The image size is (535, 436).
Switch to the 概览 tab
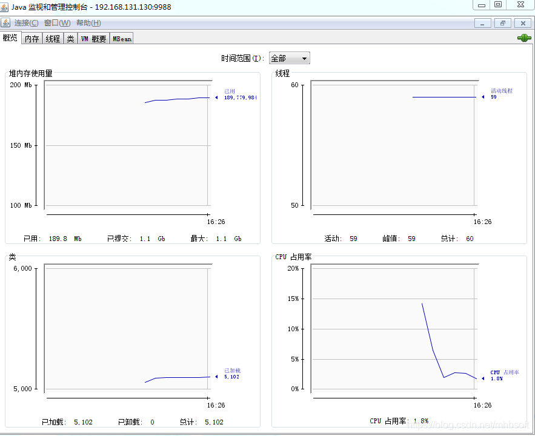pos(10,38)
